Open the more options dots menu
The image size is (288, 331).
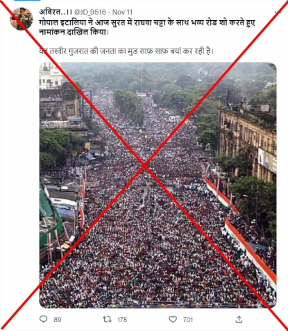pos(278,12)
